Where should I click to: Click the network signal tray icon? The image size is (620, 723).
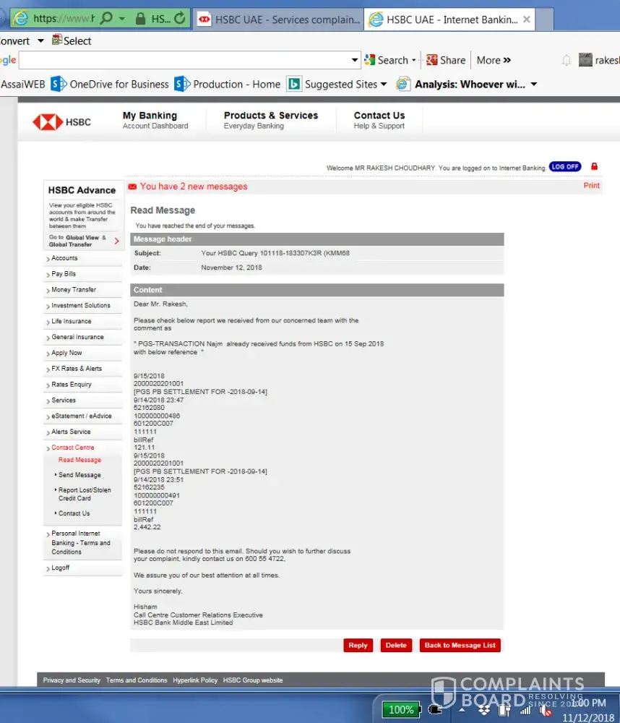(x=525, y=711)
